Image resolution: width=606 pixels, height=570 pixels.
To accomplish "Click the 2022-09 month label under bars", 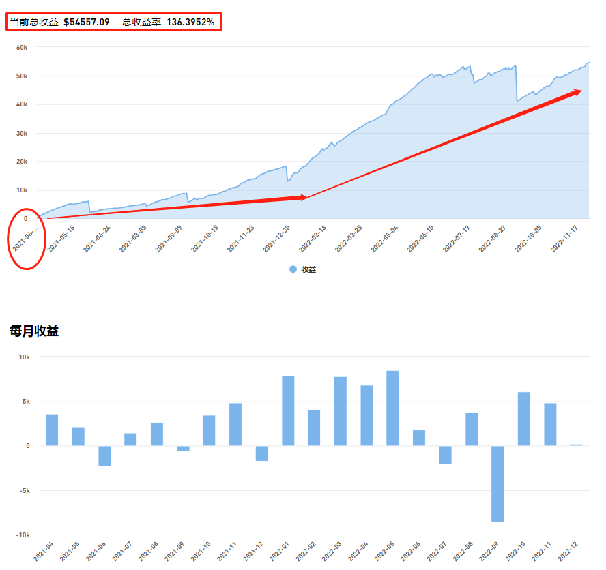I will (x=489, y=552).
